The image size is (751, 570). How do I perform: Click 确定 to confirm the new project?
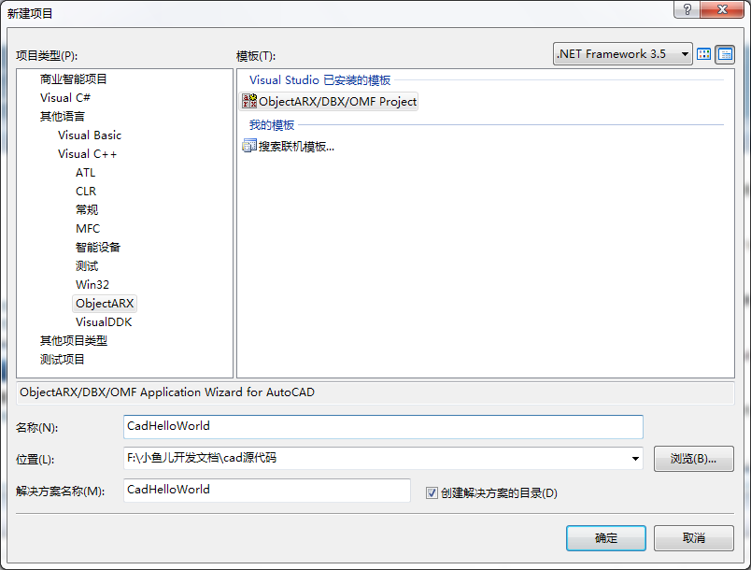(606, 538)
